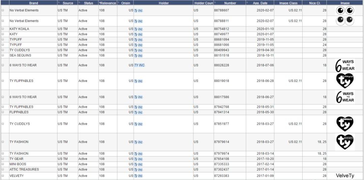Select the TY GEAR row checkbox

pyautogui.click(x=3, y=159)
